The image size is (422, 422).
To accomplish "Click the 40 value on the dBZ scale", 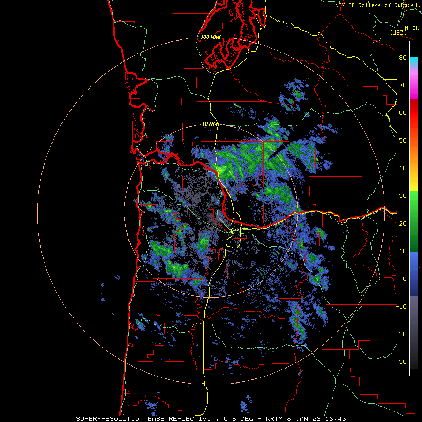I will [403, 168].
